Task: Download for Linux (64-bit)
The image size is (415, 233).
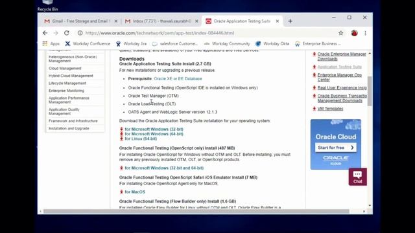Action: tap(141, 139)
